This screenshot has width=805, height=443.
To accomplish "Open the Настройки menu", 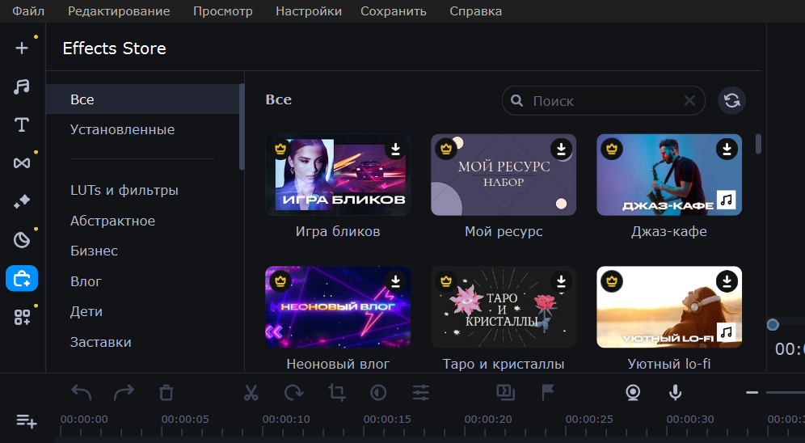I will pos(309,11).
